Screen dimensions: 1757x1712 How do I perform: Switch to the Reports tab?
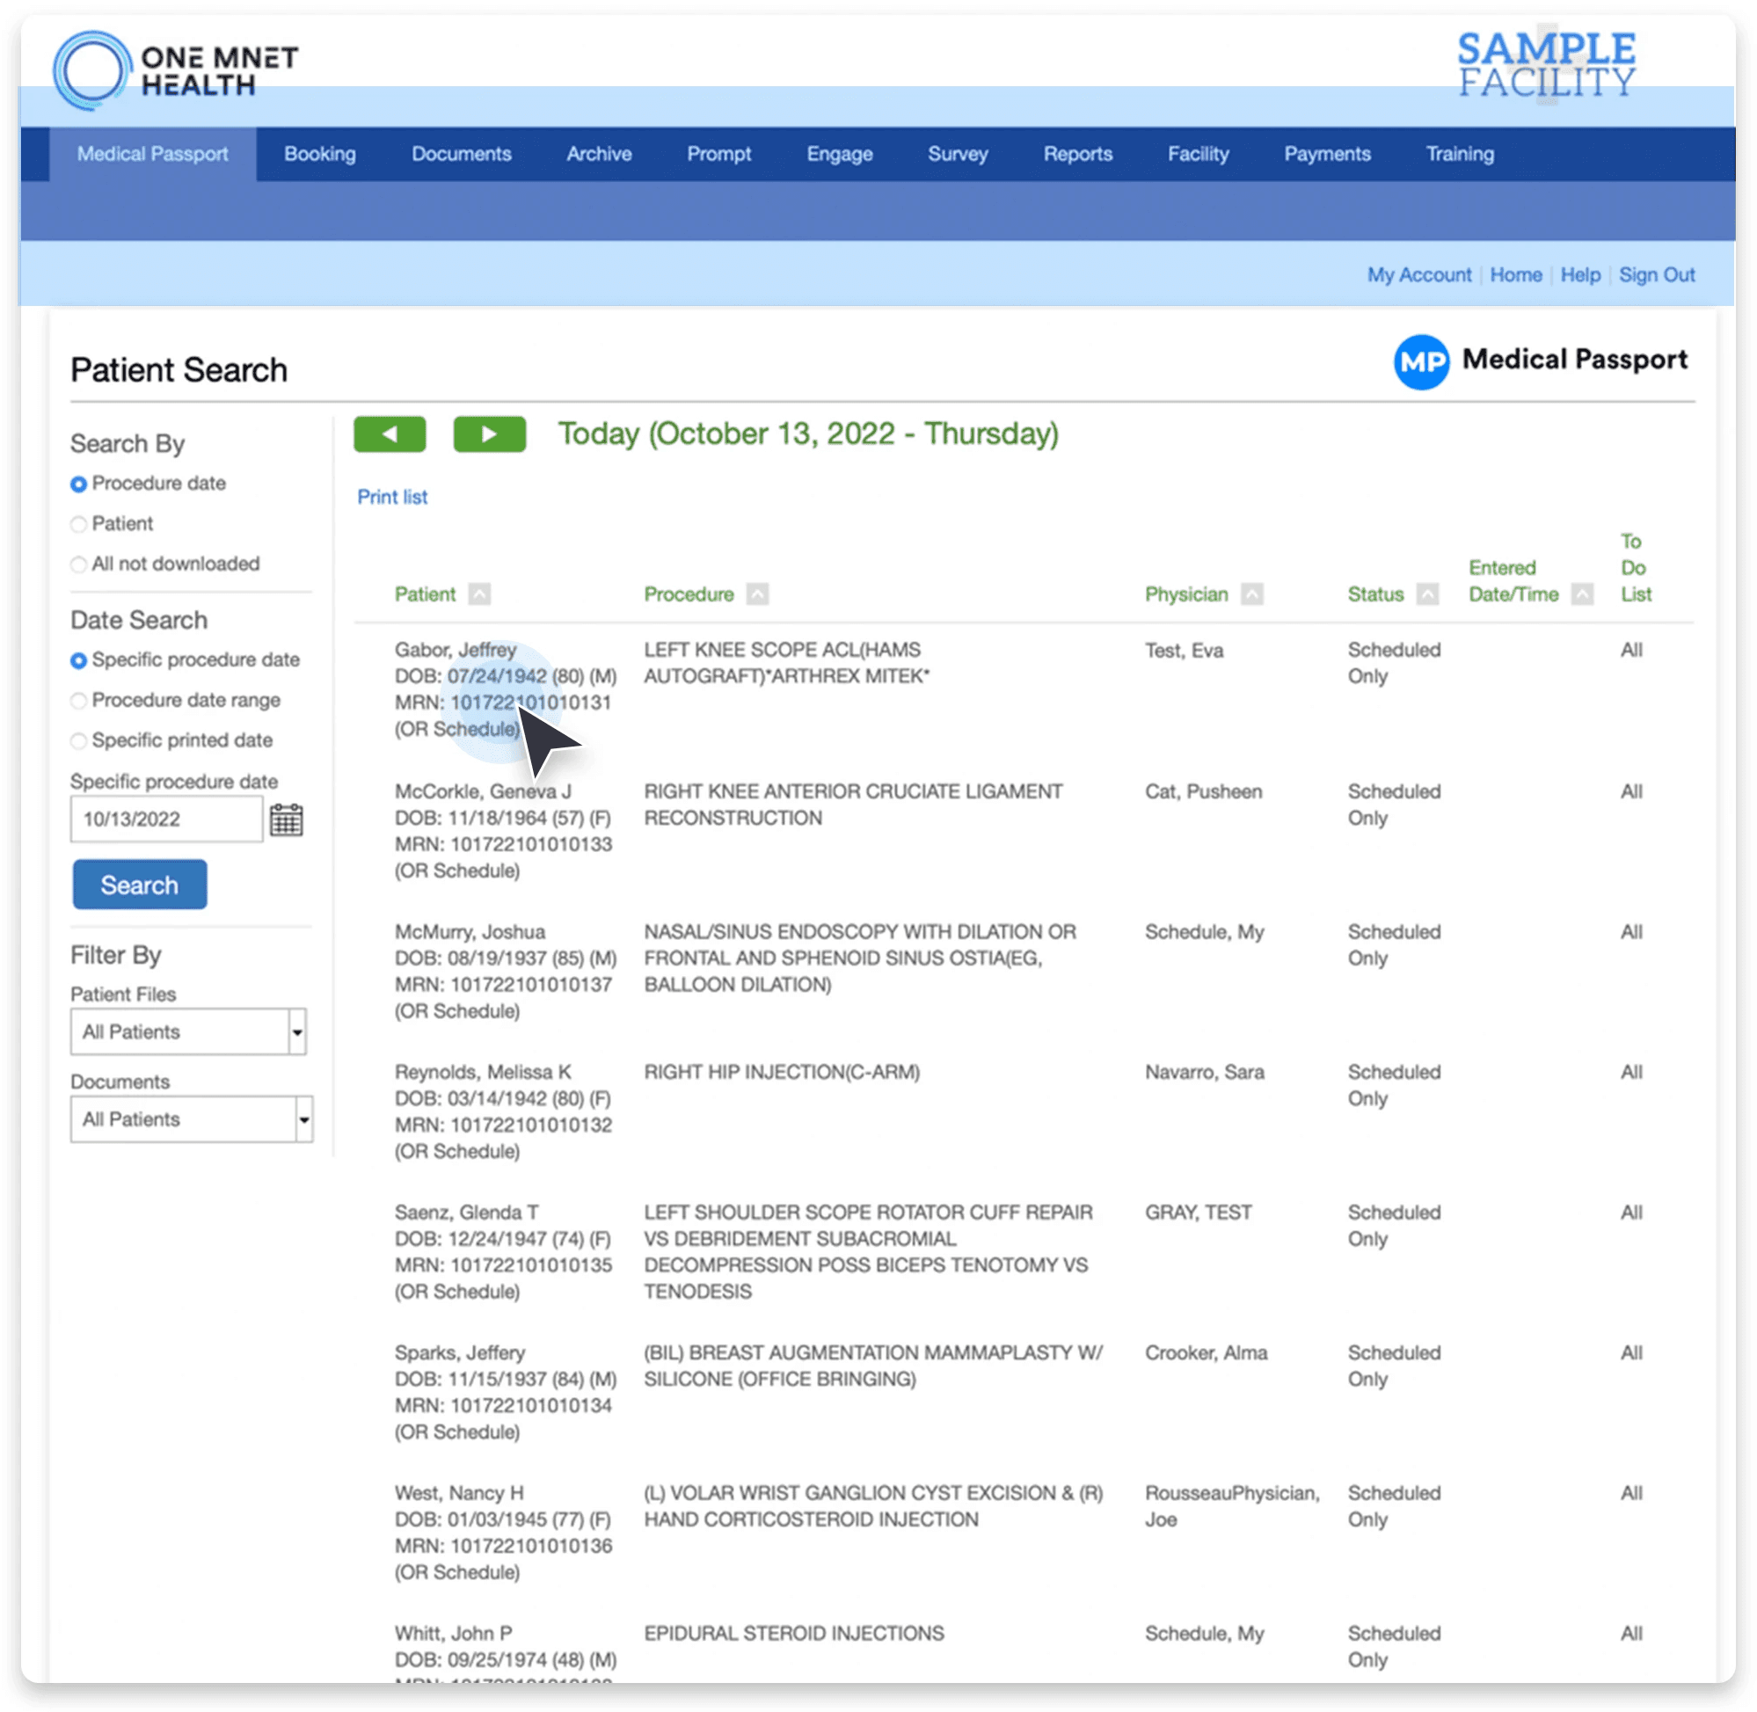[1077, 154]
